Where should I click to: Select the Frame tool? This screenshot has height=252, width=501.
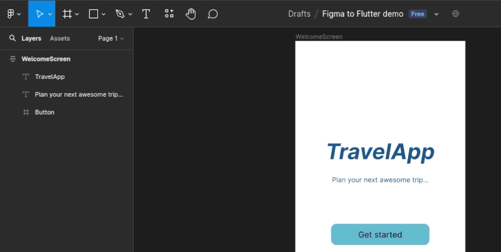click(x=67, y=14)
